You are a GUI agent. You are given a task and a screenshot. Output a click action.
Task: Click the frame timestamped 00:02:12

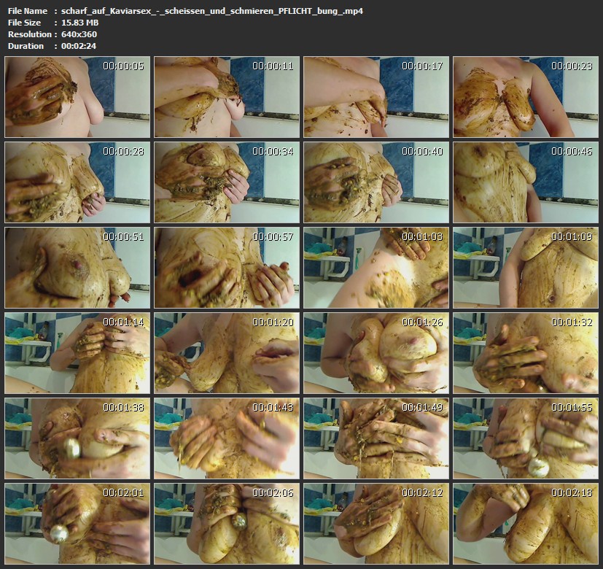coord(376,523)
